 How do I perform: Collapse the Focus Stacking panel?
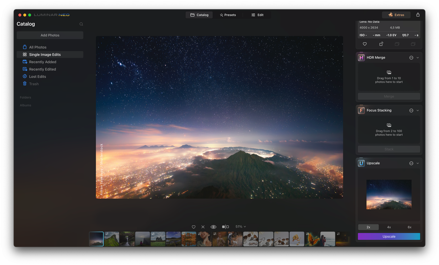[418, 110]
